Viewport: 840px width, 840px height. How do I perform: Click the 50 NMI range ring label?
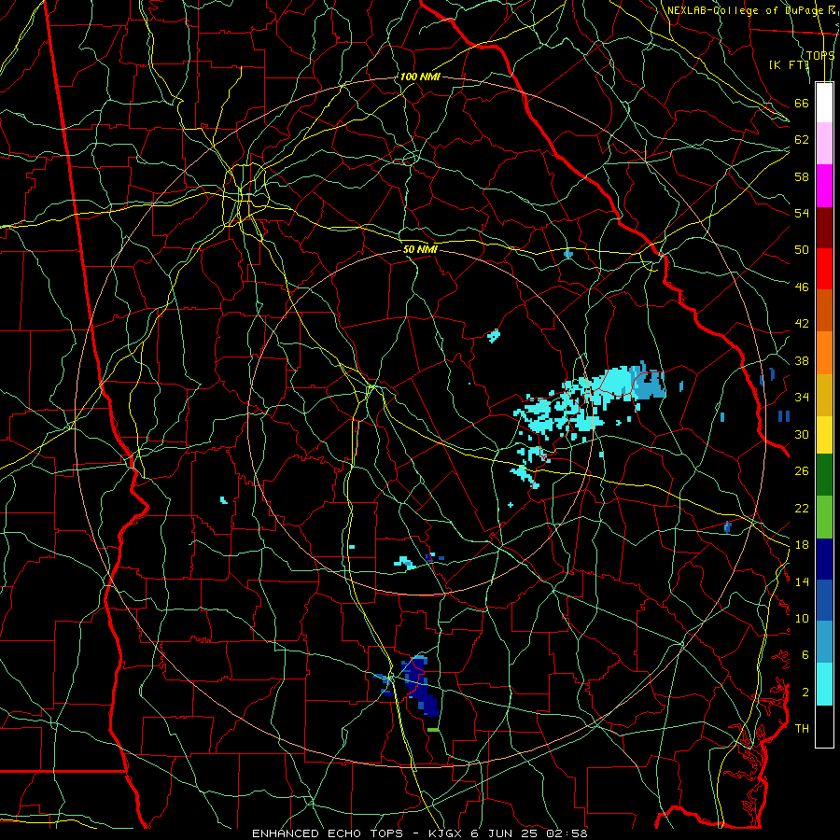(x=420, y=249)
